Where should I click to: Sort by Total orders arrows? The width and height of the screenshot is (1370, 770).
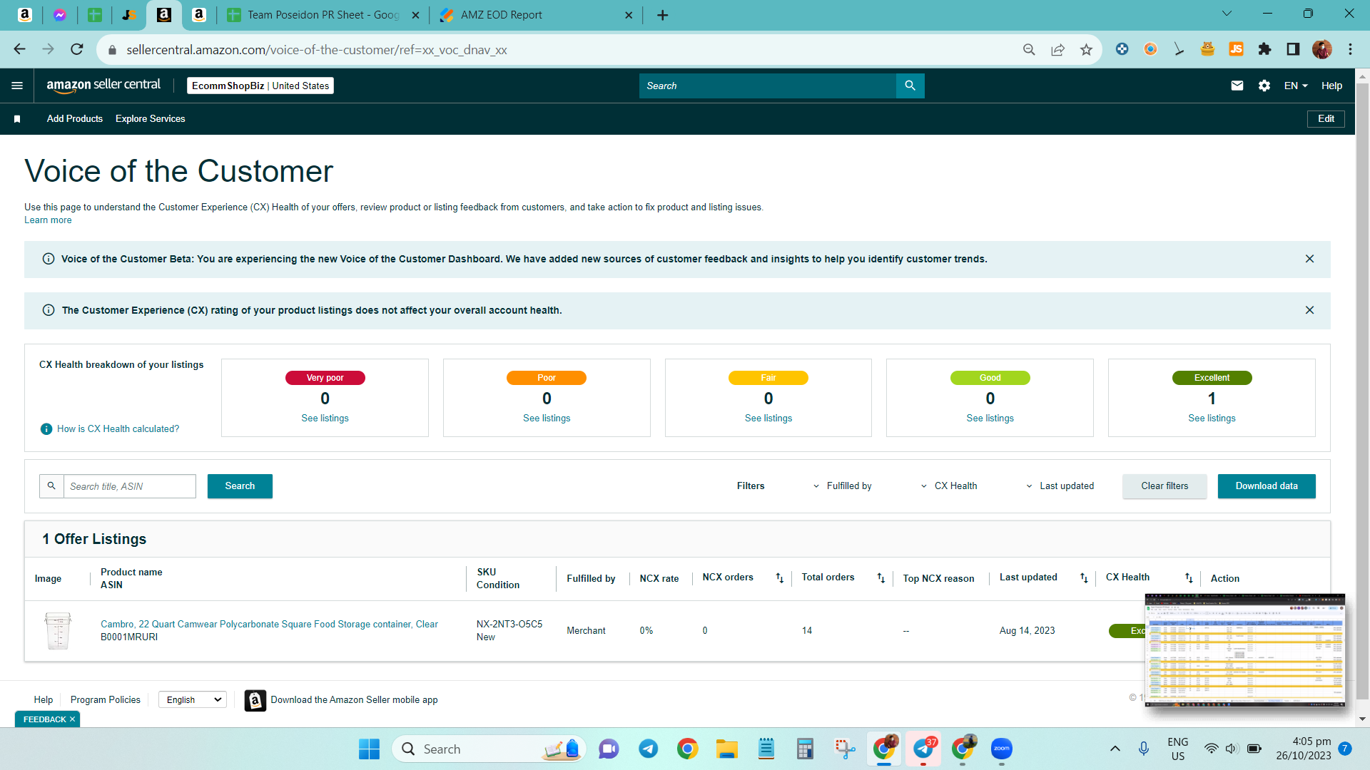click(x=881, y=578)
